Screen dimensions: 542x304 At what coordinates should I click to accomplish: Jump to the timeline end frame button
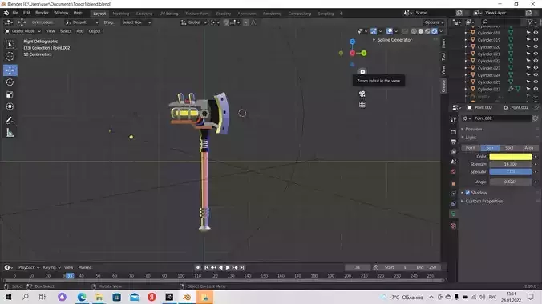tap(242, 267)
